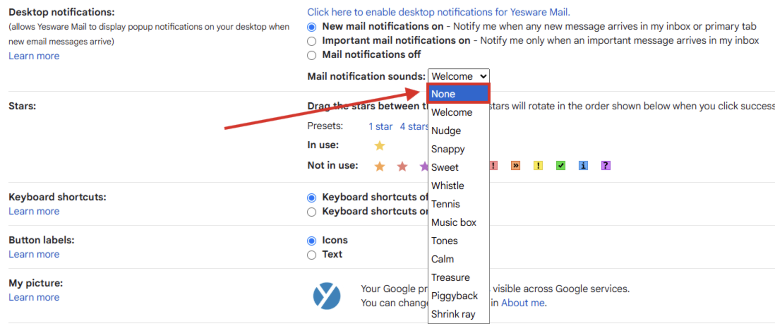Choose None from the sound list

(458, 94)
